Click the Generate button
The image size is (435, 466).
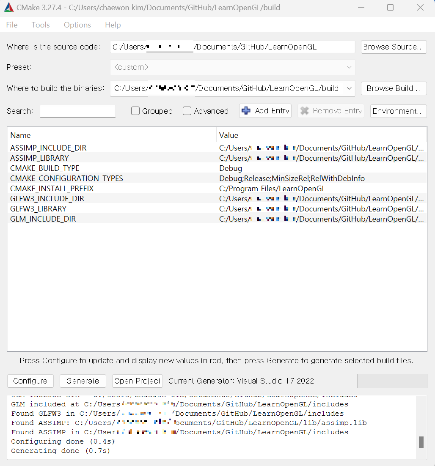[x=83, y=381]
